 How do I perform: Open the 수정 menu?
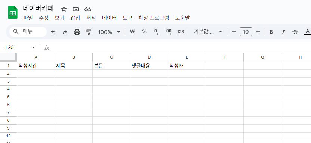pyautogui.click(x=44, y=18)
